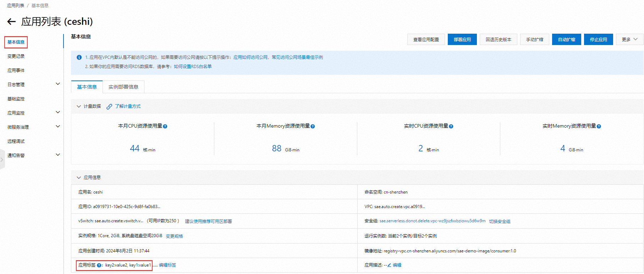Screen dimensions: 644x274
Task: Click the help icon beside 本月Memory资源使用量
Action: 313,126
